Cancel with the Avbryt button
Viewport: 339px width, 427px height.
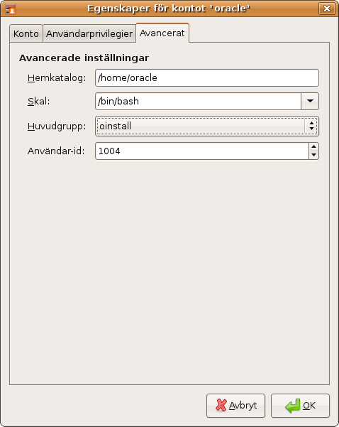click(x=235, y=406)
